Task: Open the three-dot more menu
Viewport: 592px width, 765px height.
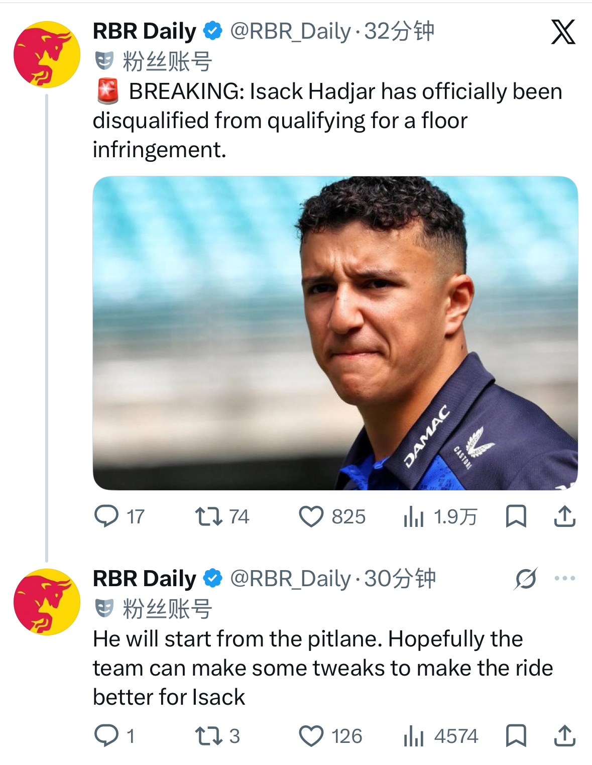Action: point(565,578)
